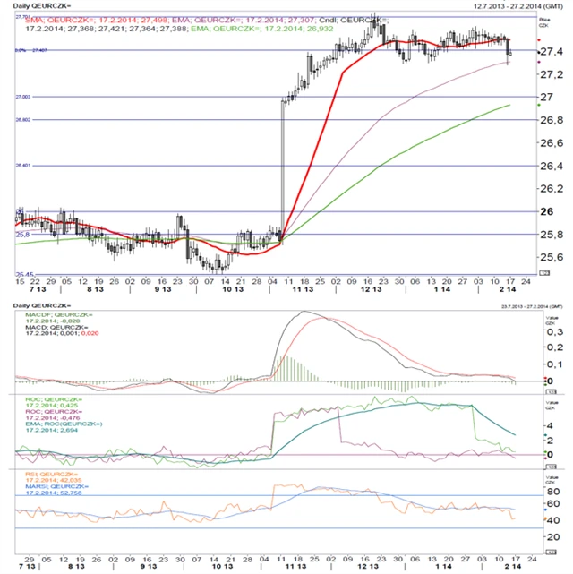The image size is (573, 574).
Task: Select the MARSI legend value 52,758
Action: click(71, 493)
